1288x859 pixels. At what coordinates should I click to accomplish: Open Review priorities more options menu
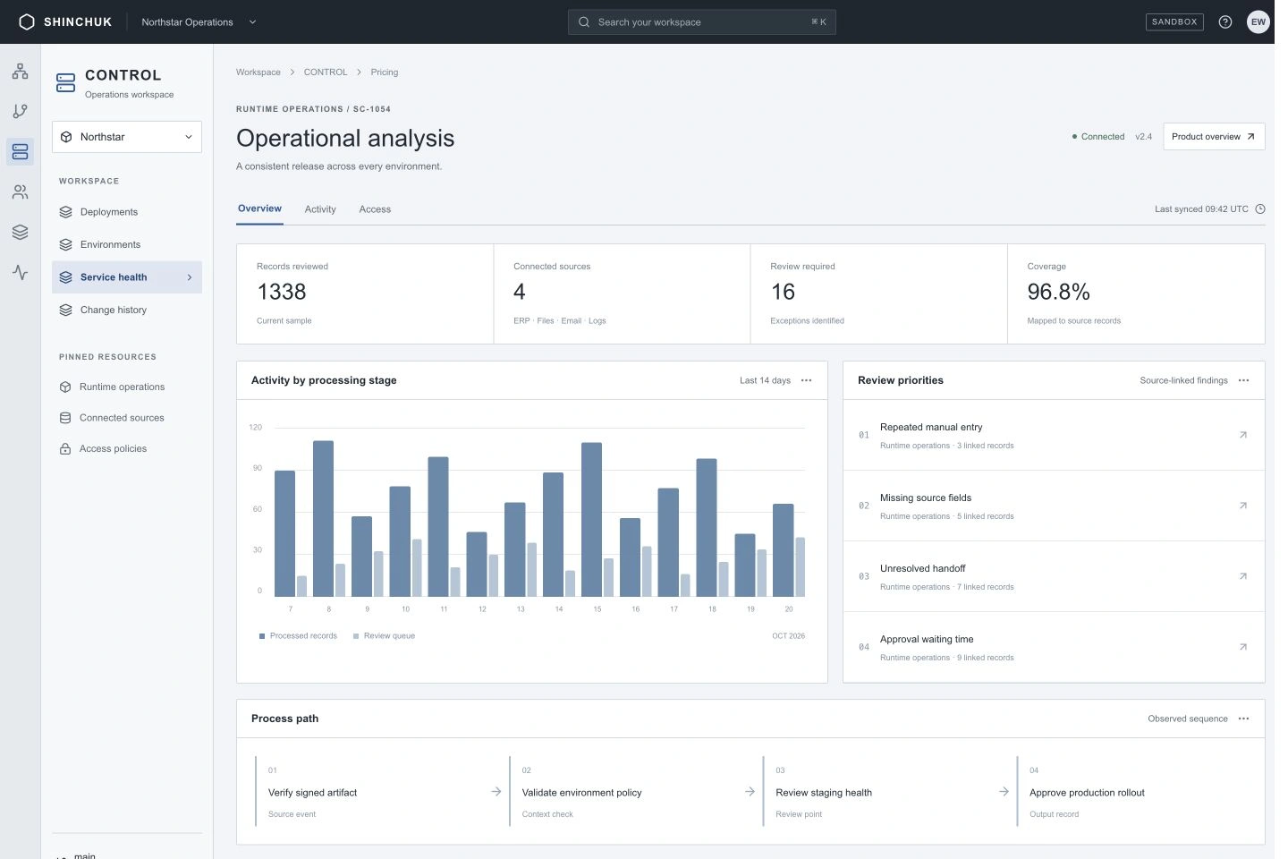click(1243, 380)
